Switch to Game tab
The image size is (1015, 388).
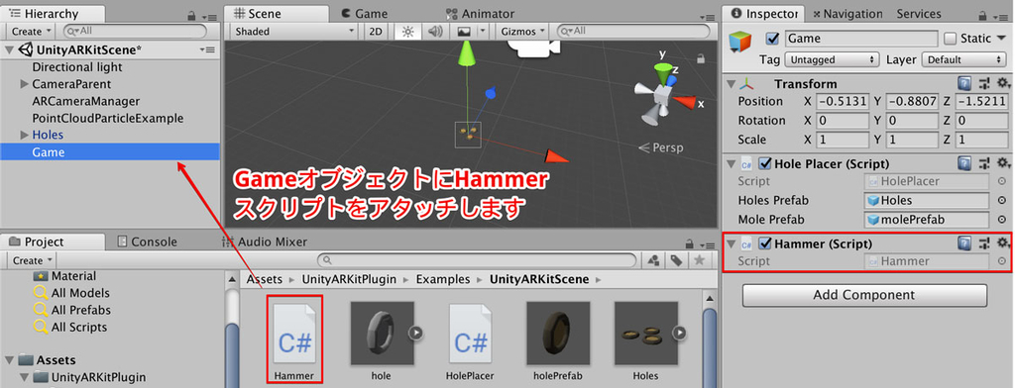pos(365,14)
